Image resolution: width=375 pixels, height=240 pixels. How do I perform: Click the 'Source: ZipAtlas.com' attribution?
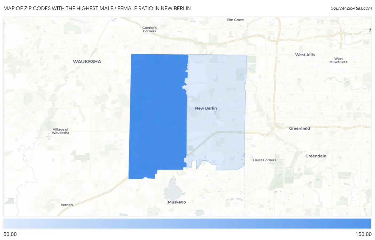[351, 8]
